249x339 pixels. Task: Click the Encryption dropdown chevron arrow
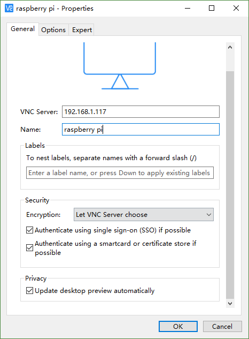click(x=208, y=215)
